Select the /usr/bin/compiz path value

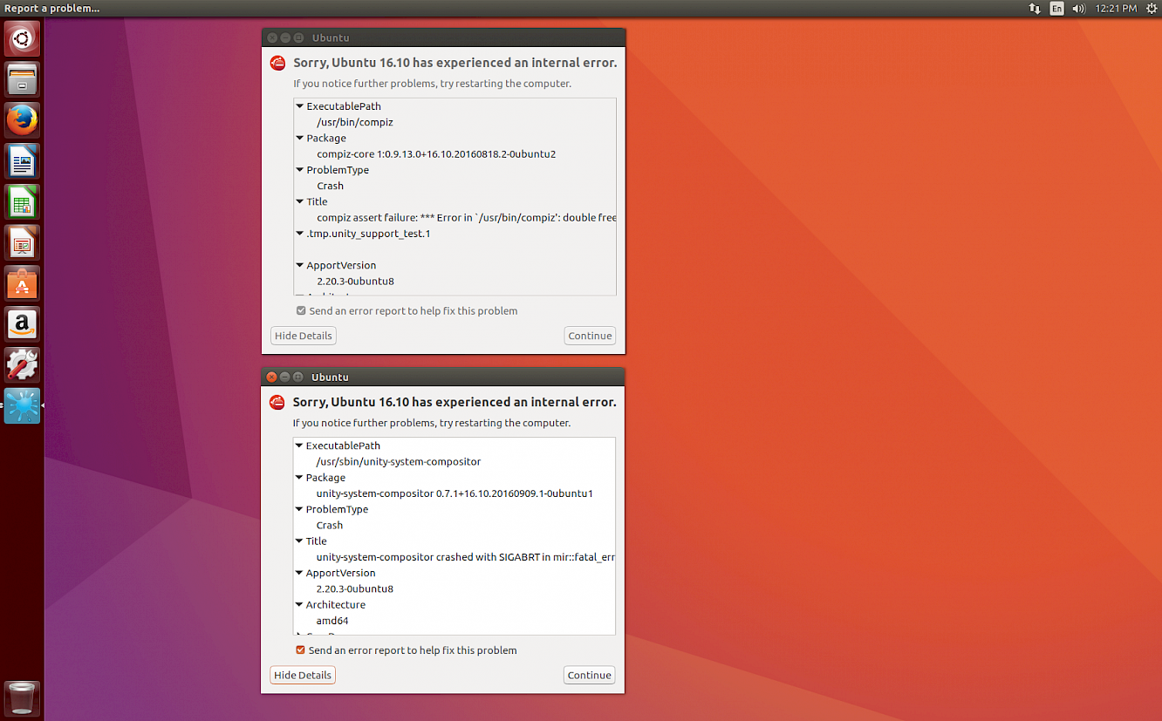[355, 122]
